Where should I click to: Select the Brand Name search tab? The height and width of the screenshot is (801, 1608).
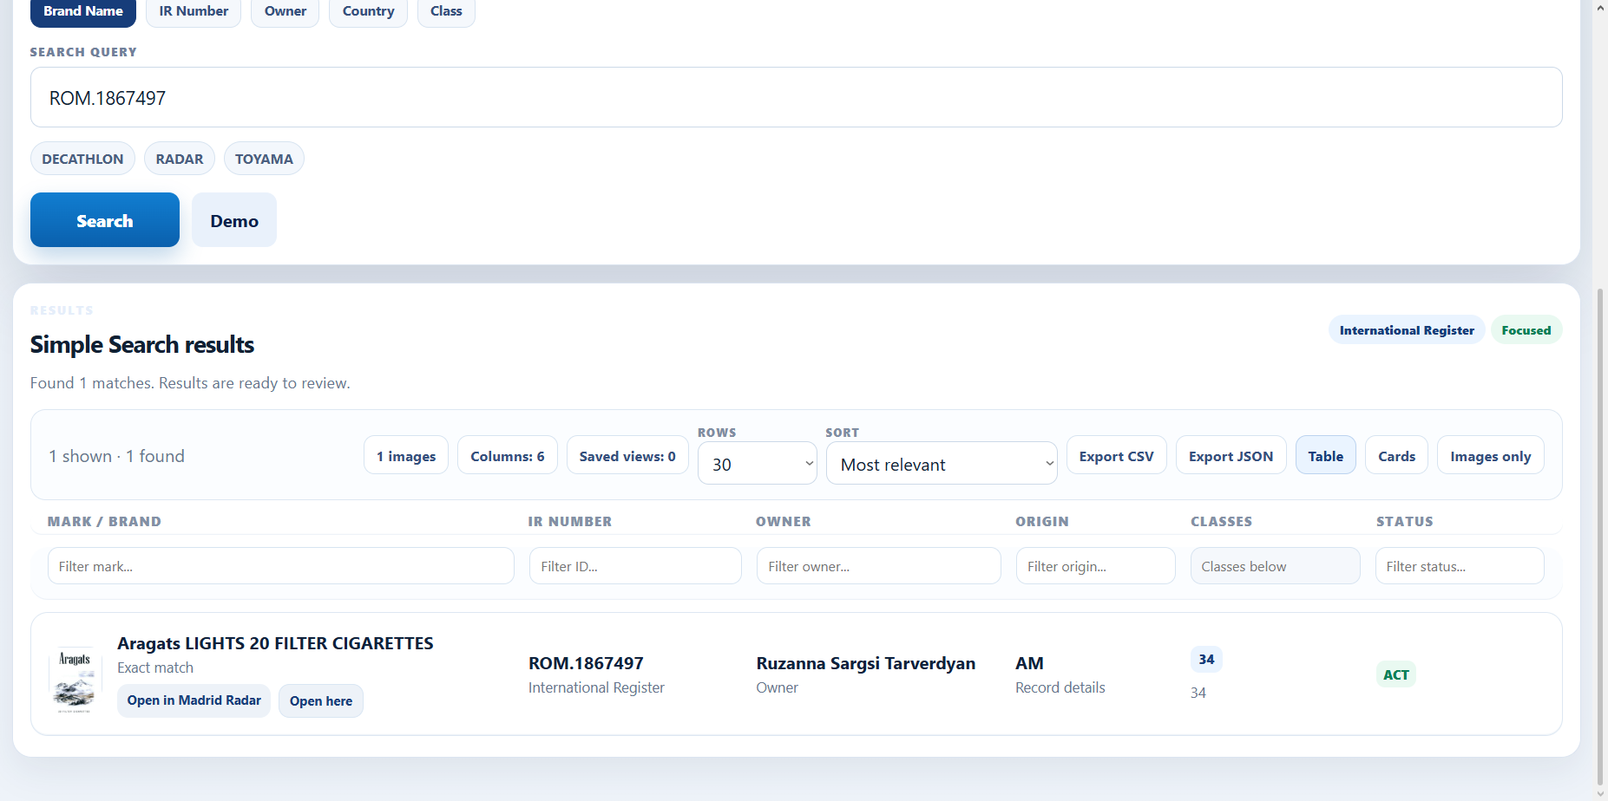click(83, 11)
